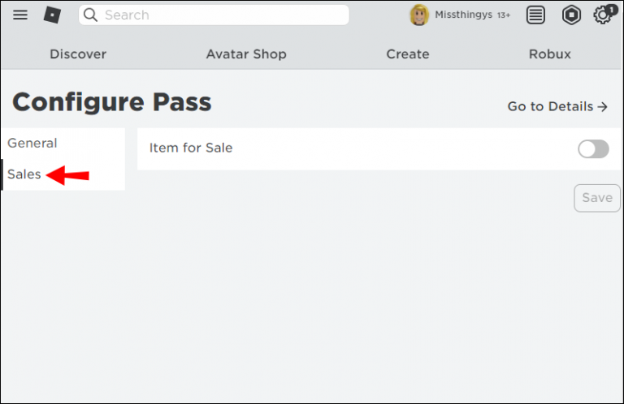Open the Create menu item

(x=408, y=54)
